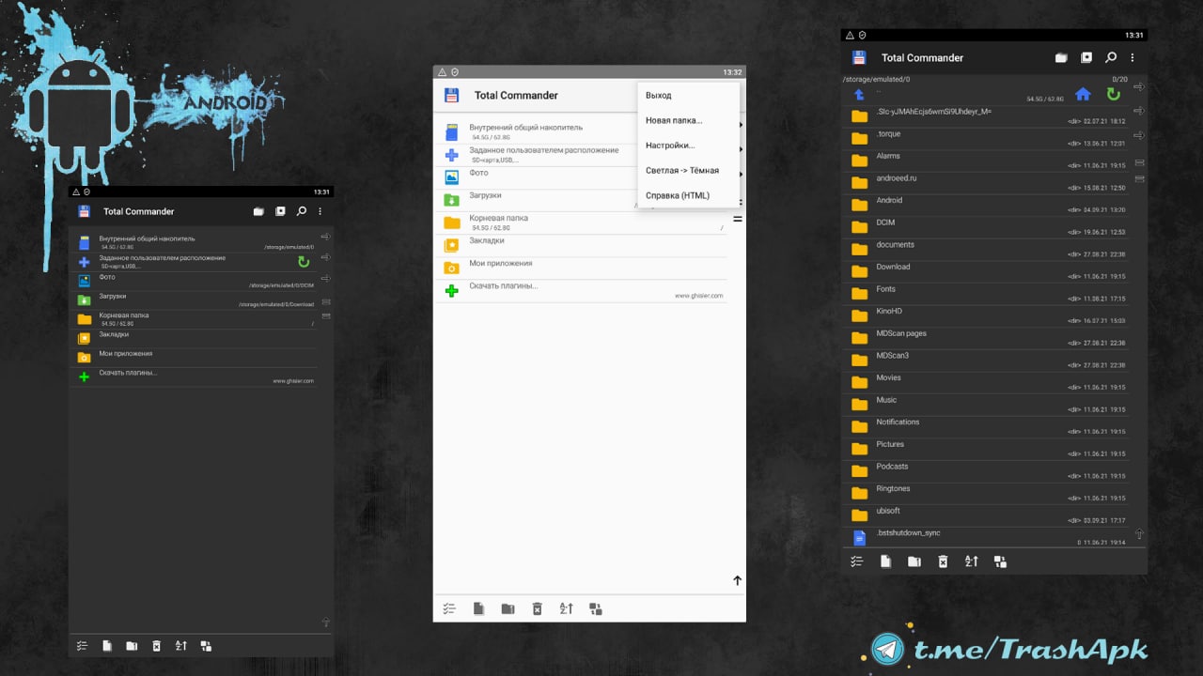The height and width of the screenshot is (676, 1203).
Task: Go home using the blue house icon
Action: point(1083,94)
